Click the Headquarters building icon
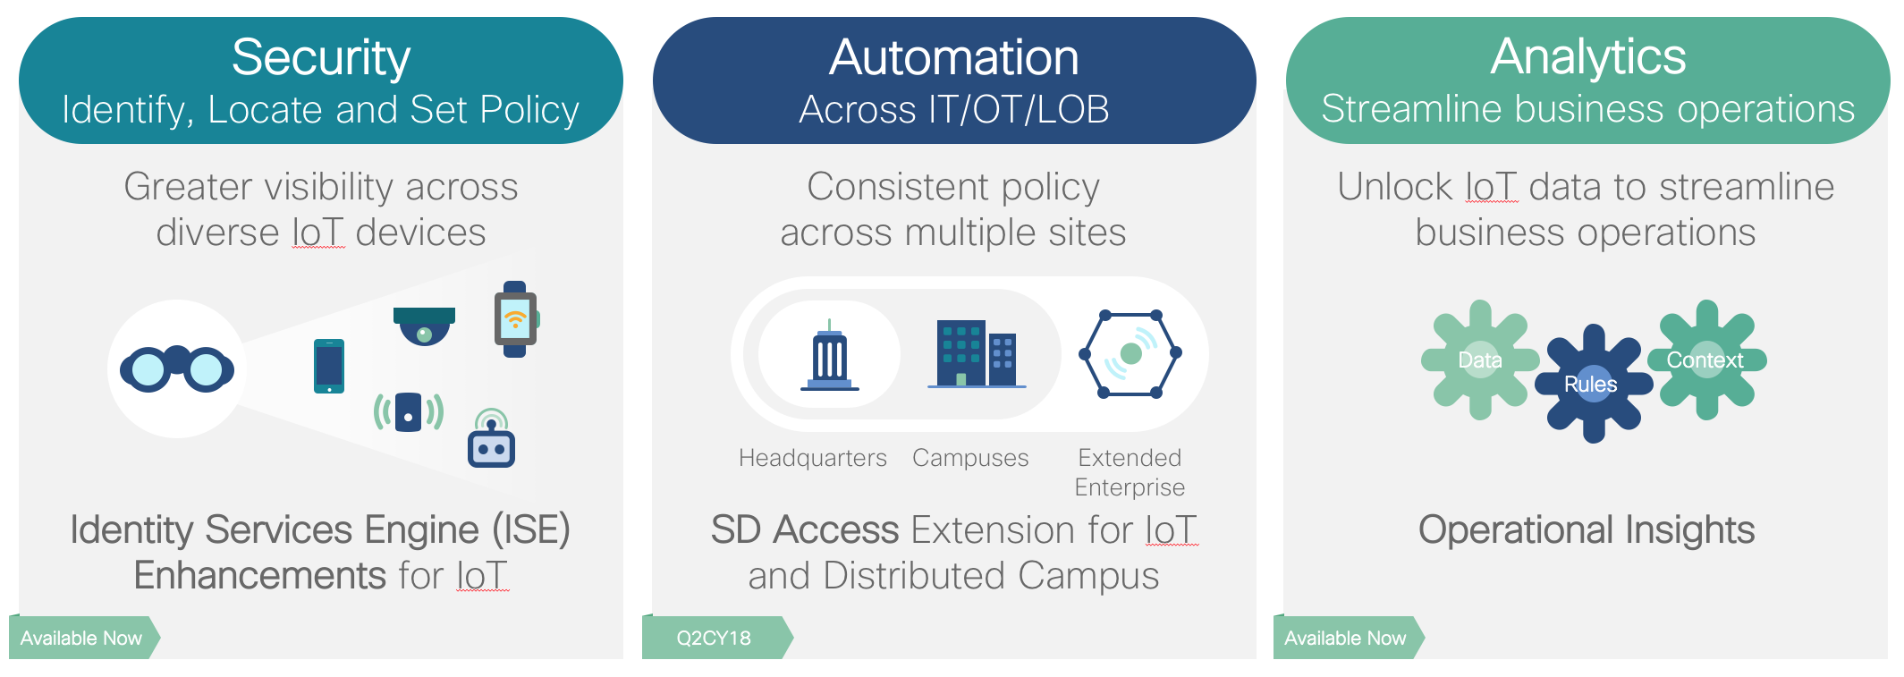This screenshot has height=677, width=1904. click(x=829, y=357)
